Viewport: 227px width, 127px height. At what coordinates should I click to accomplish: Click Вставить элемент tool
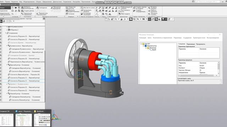point(152,8)
